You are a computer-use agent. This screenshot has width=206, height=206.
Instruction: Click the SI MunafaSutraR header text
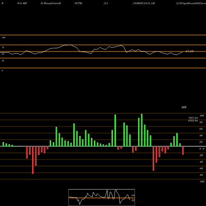[x=51, y=3]
